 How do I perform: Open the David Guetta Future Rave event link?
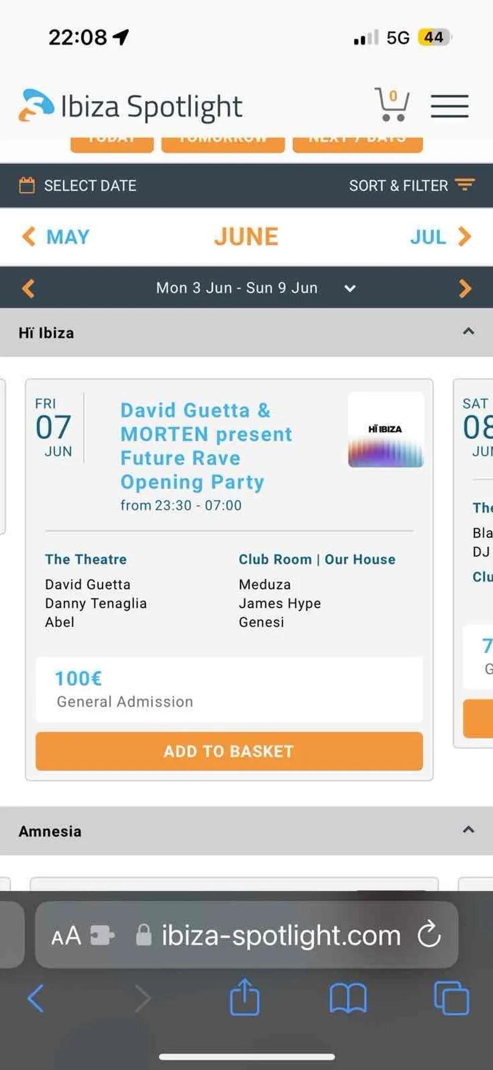tap(206, 446)
